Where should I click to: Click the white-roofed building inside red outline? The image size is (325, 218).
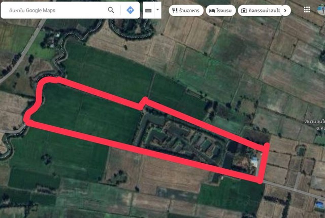pos(254,162)
